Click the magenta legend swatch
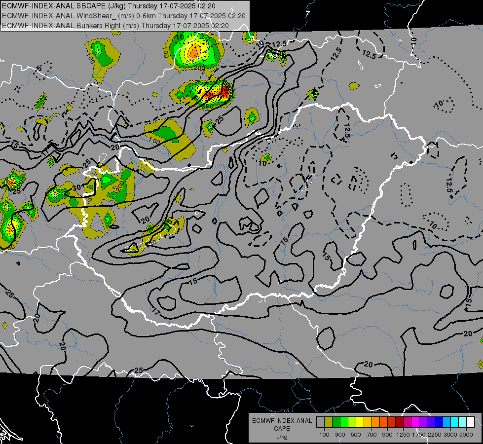This screenshot has height=444, width=483. [415, 422]
